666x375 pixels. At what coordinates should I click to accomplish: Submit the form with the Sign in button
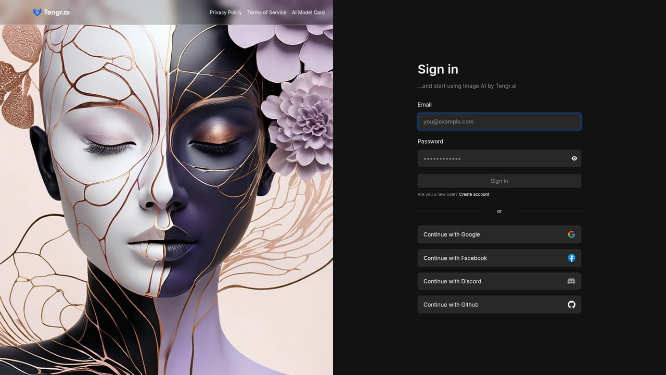tap(499, 181)
